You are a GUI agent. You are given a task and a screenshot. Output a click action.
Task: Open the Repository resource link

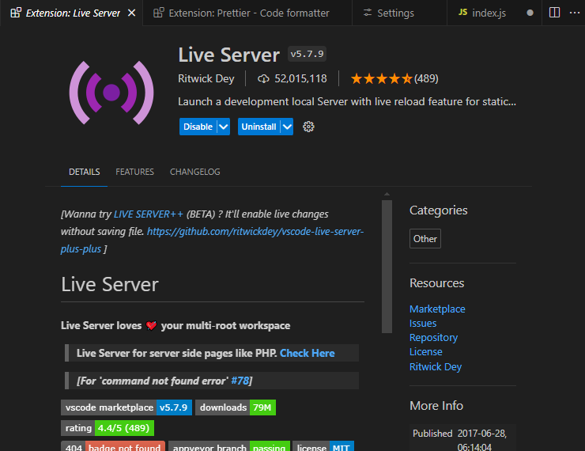pyautogui.click(x=433, y=338)
